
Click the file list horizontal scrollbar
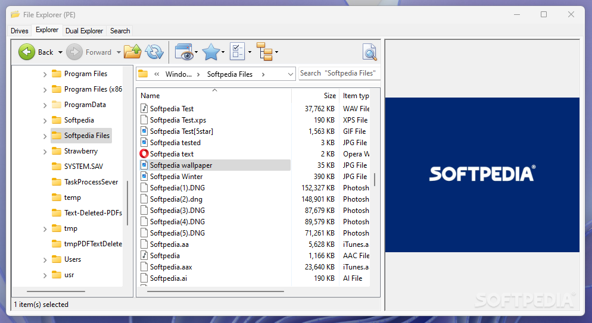(x=215, y=291)
